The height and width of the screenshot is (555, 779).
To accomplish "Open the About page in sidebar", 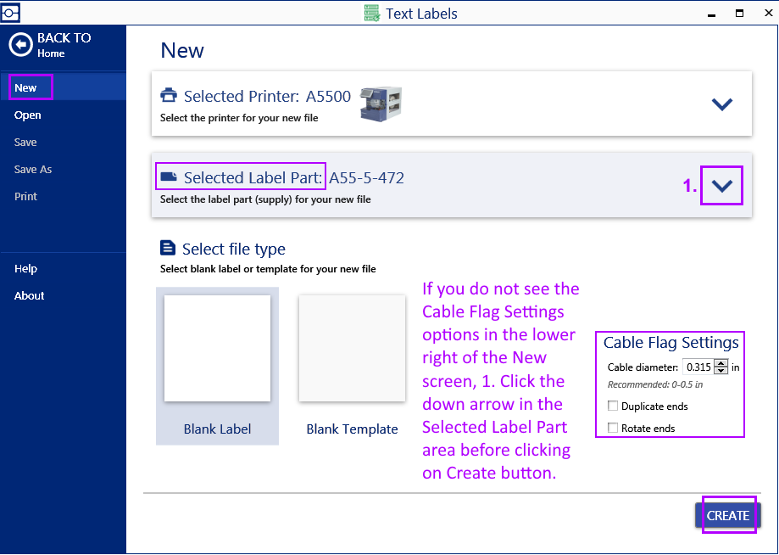I will [30, 295].
